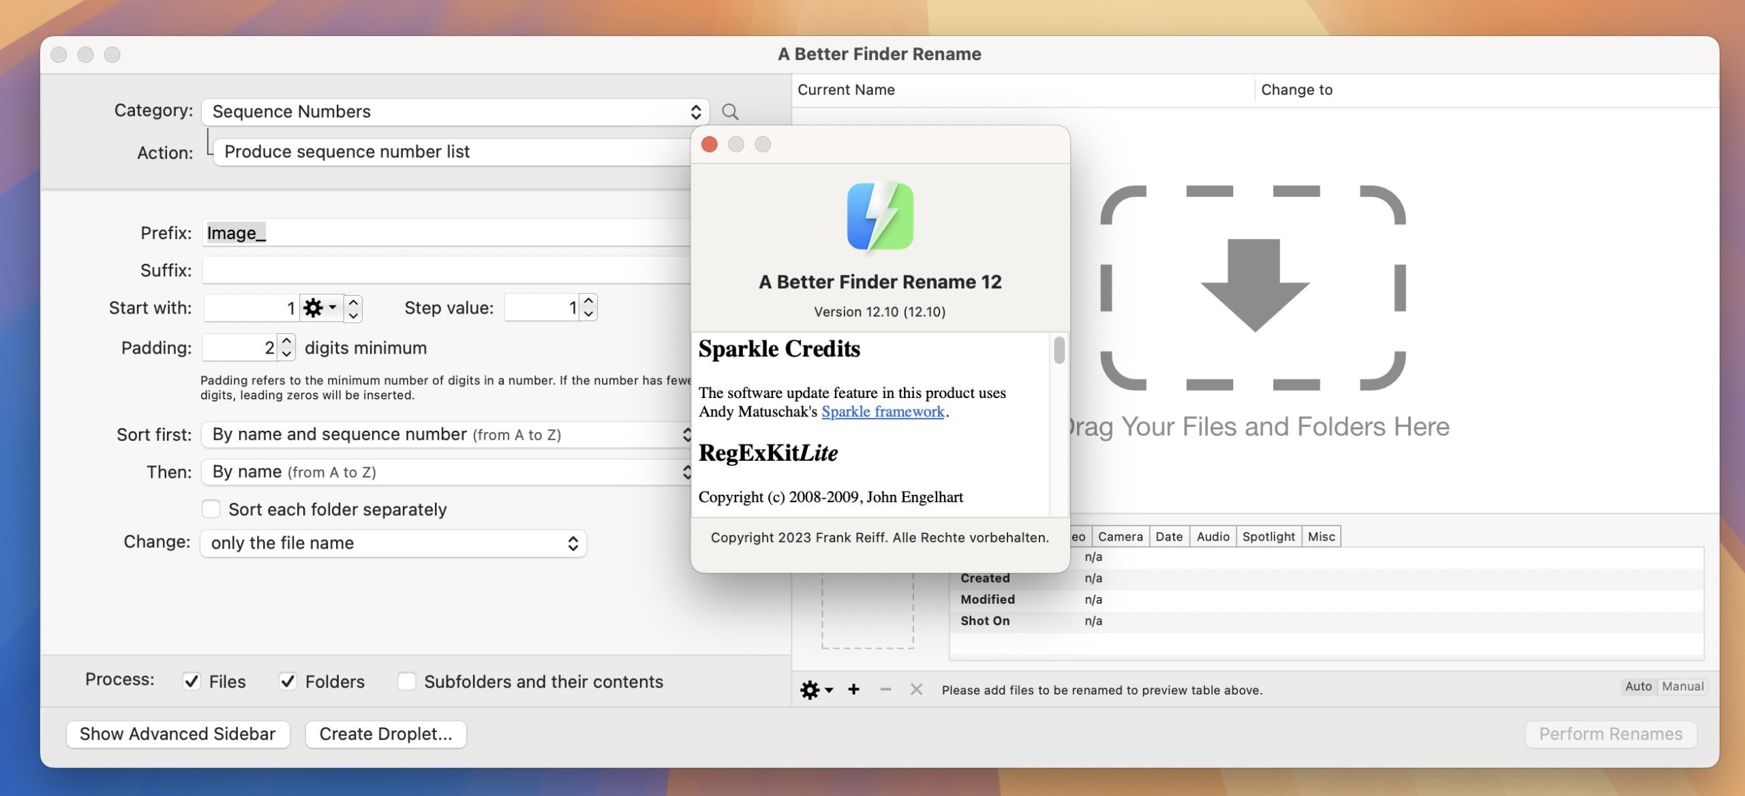Select the Audio metadata tab
This screenshot has height=796, width=1745.
tap(1213, 536)
